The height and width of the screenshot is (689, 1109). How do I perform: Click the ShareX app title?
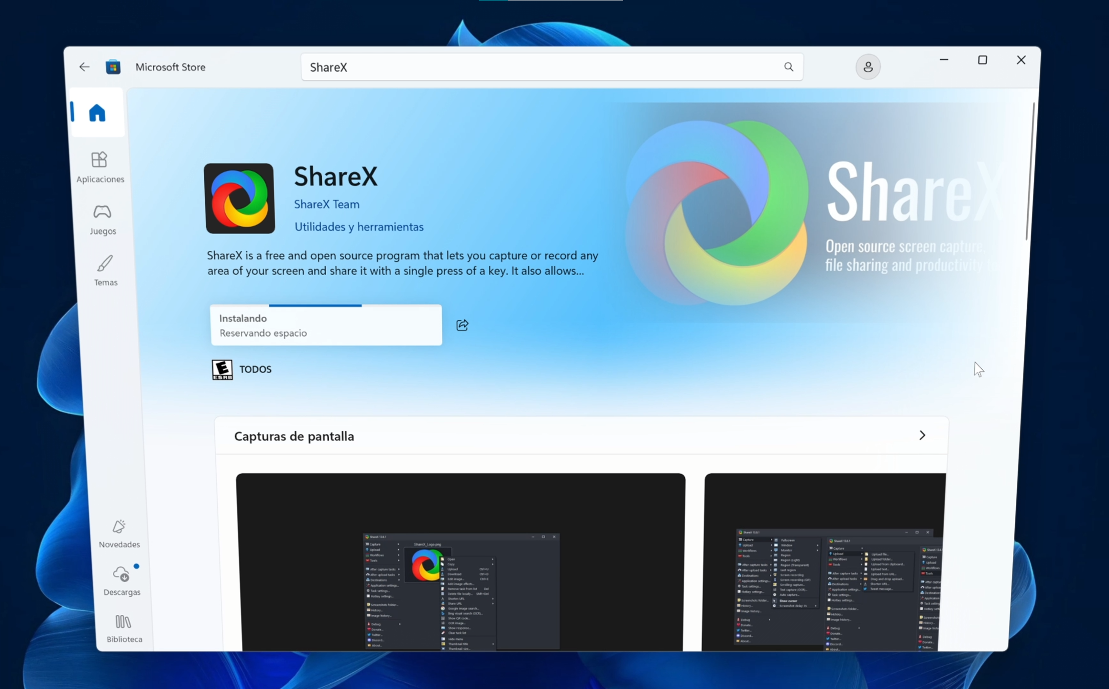tap(335, 177)
